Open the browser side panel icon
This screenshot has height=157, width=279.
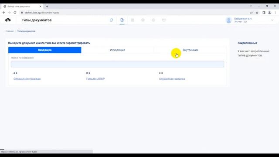(264, 13)
